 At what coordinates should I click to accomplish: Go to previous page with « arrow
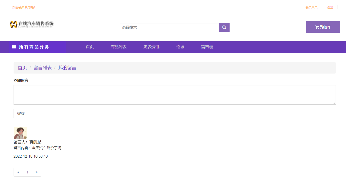[18, 172]
